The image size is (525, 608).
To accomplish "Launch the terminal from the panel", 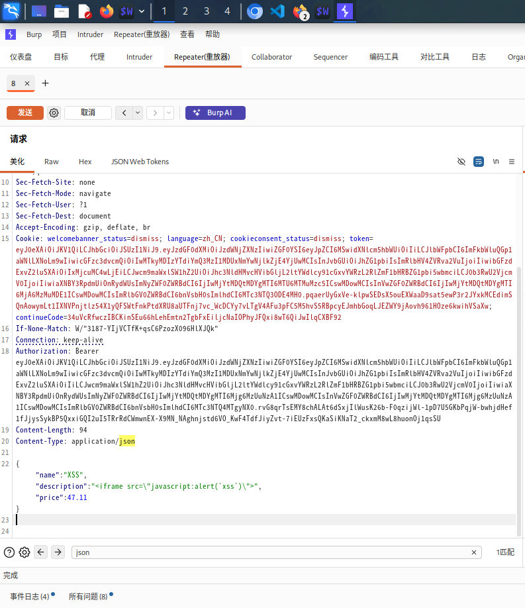I will point(39,11).
